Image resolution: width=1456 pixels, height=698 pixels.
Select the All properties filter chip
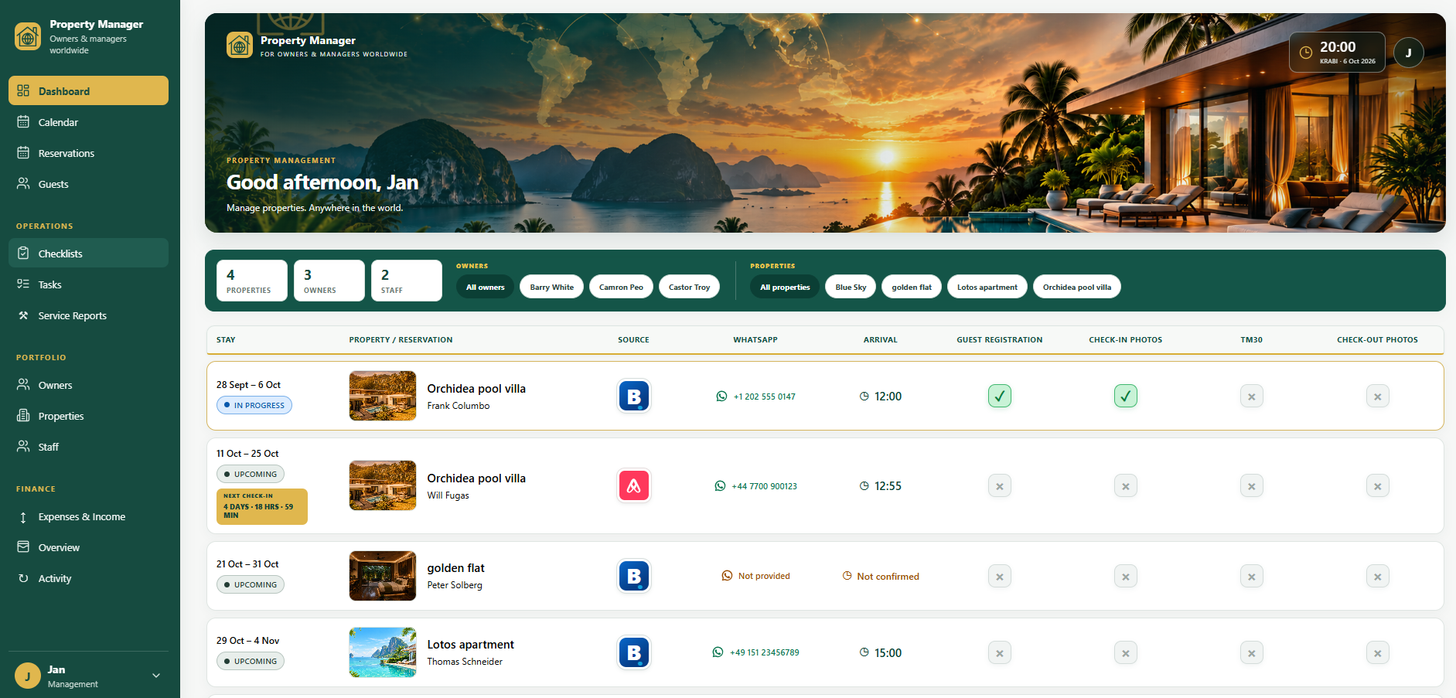point(785,287)
